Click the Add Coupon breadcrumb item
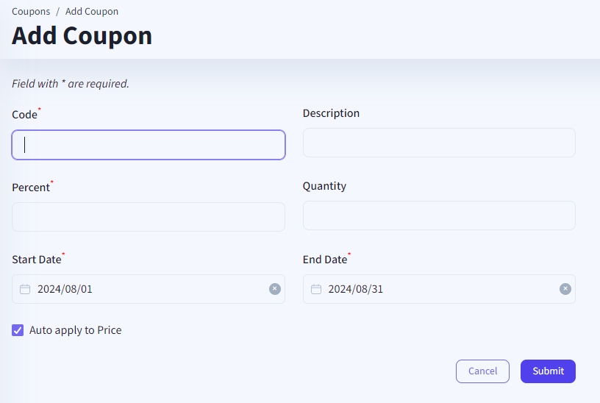Screen dimensions: 600x403 (x=92, y=11)
